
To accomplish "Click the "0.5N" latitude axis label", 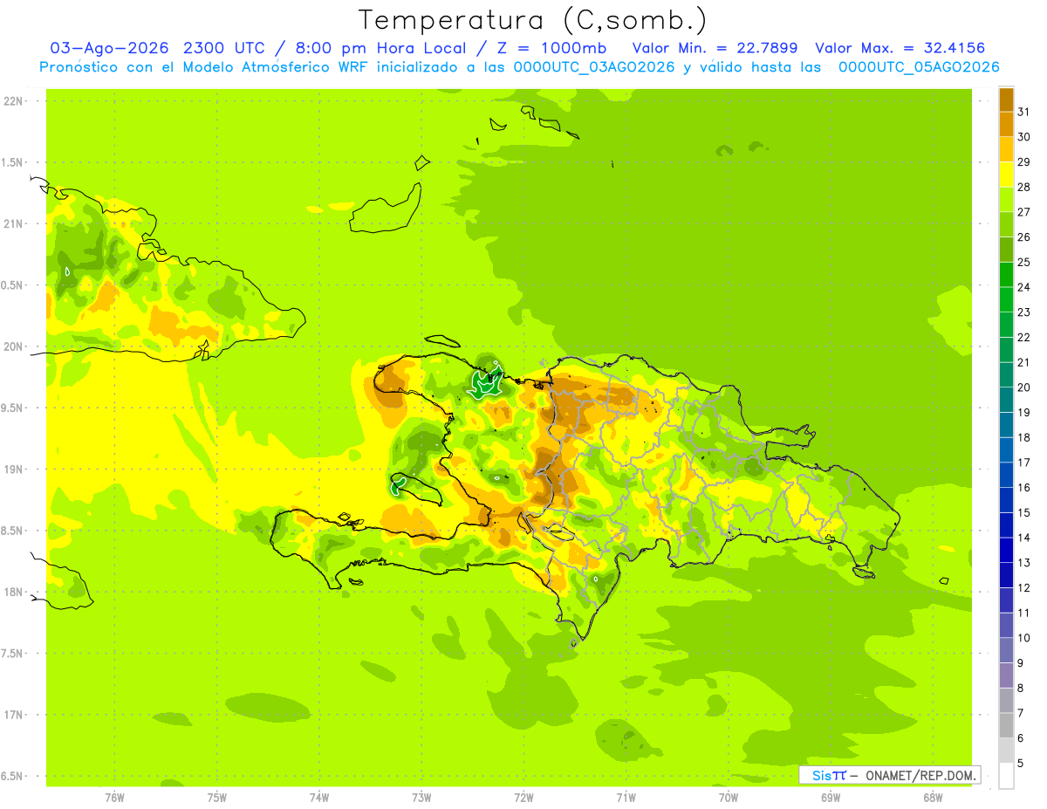I will (x=13, y=285).
